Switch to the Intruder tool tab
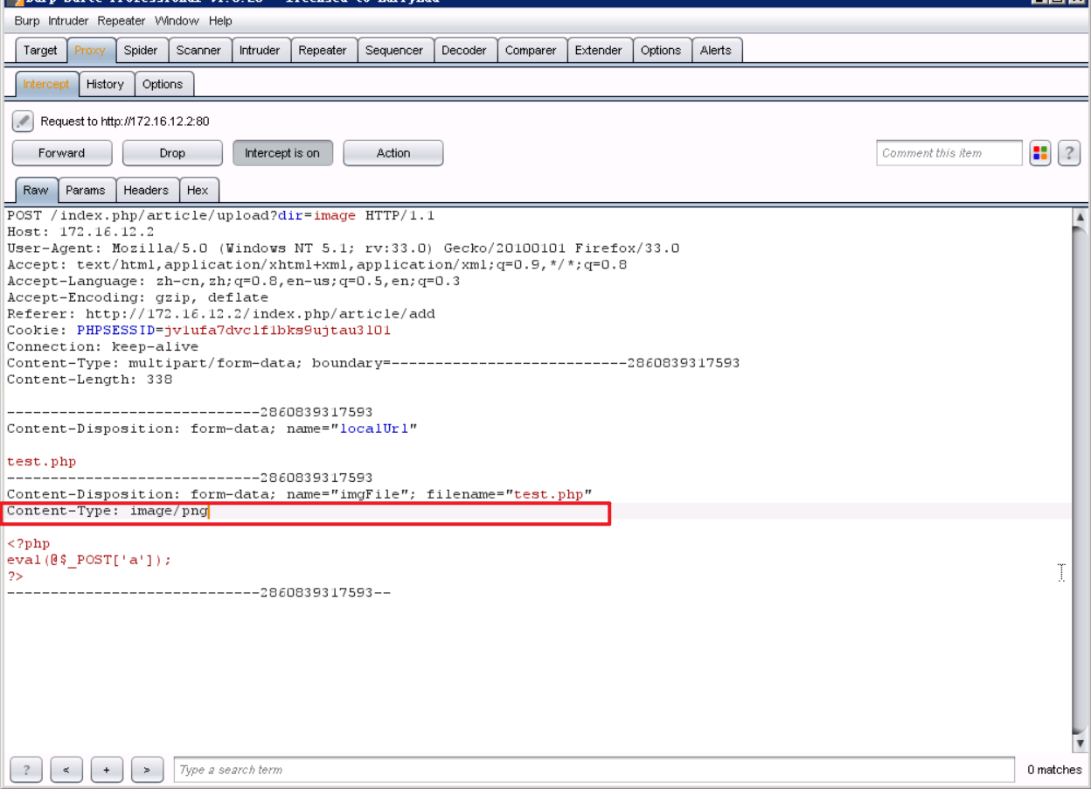Image resolution: width=1091 pixels, height=789 pixels. click(x=260, y=51)
